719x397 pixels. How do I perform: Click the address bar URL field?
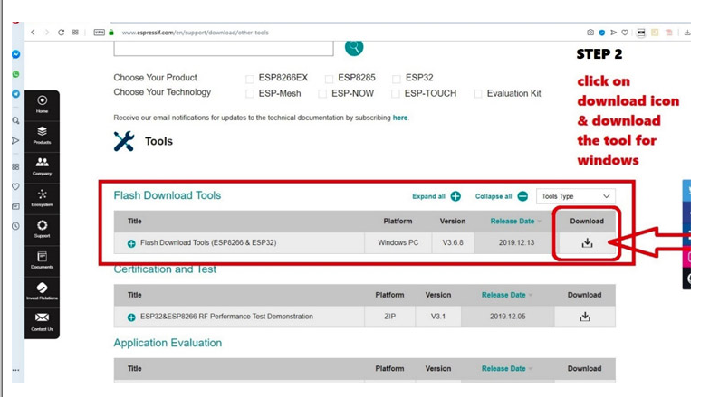click(195, 33)
